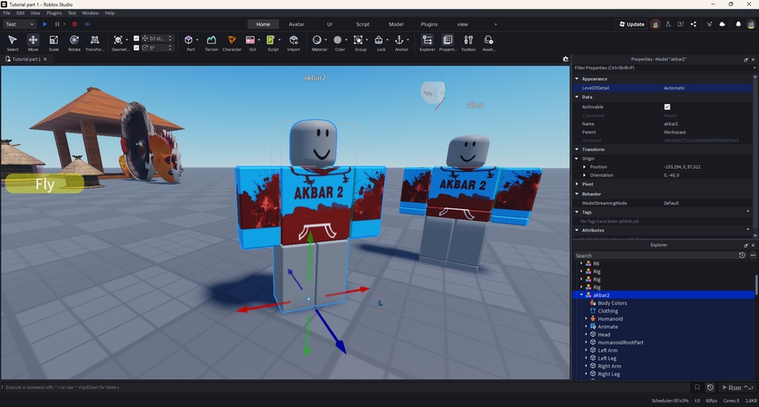Switch to the Avatar tab
Screen dimensions: 759x407
point(296,24)
